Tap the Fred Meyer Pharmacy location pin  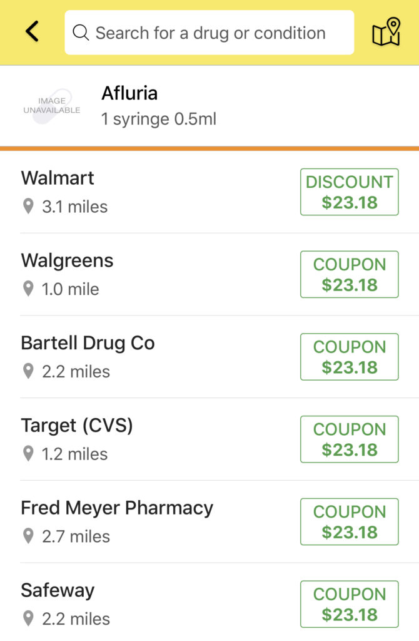click(x=28, y=536)
